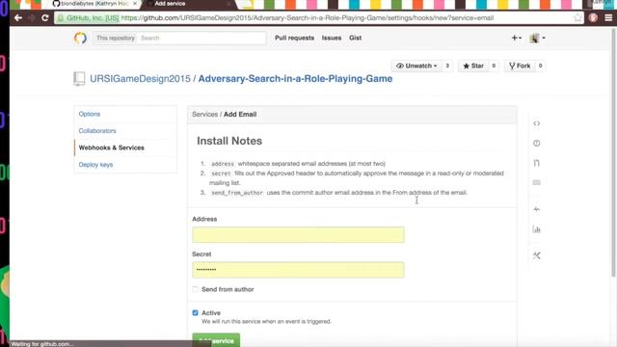Click into the Address input field
Viewport: 617px width, 347px height.
pyautogui.click(x=298, y=235)
